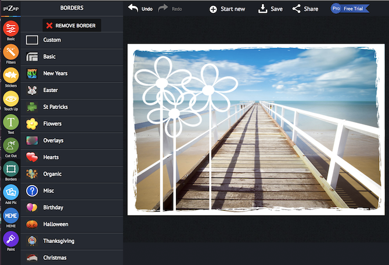Start a new project
Image resolution: width=389 pixels, height=265 pixels.
coord(227,9)
